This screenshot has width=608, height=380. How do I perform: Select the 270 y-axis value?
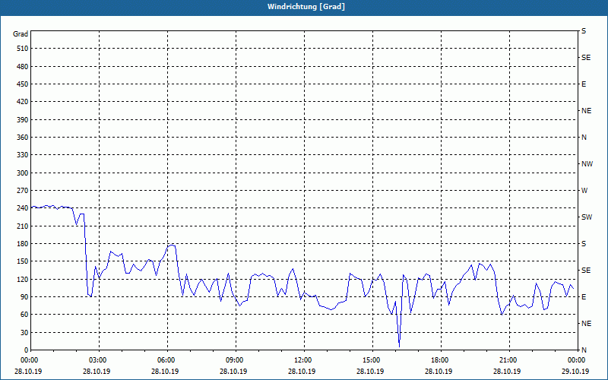click(x=23, y=191)
